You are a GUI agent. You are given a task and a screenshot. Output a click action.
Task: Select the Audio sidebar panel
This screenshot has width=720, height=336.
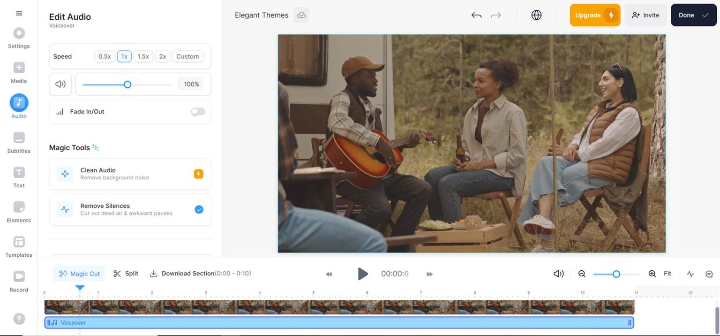click(19, 107)
